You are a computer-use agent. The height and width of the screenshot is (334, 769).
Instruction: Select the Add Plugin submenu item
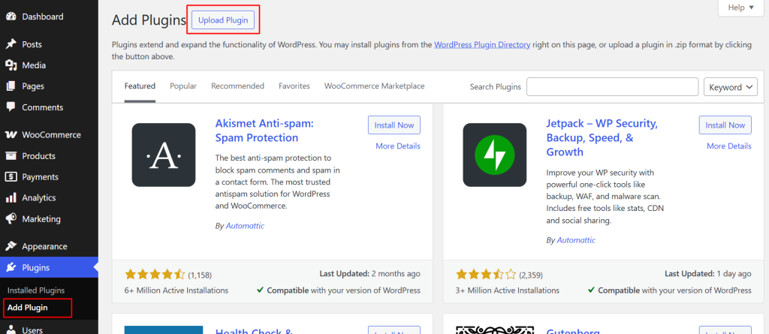coord(28,308)
